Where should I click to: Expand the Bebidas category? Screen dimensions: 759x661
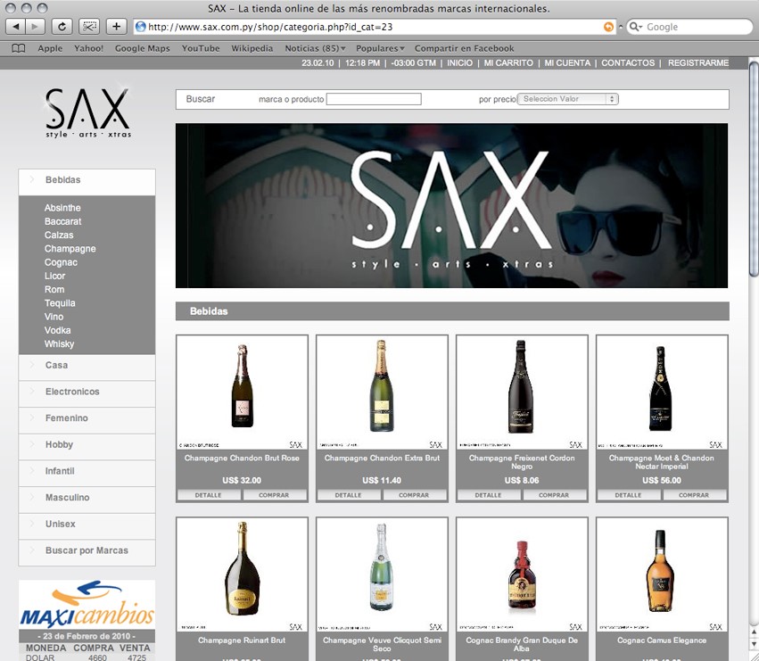(87, 180)
